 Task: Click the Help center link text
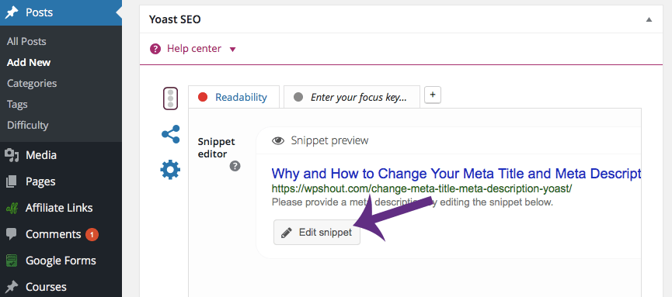coord(194,49)
